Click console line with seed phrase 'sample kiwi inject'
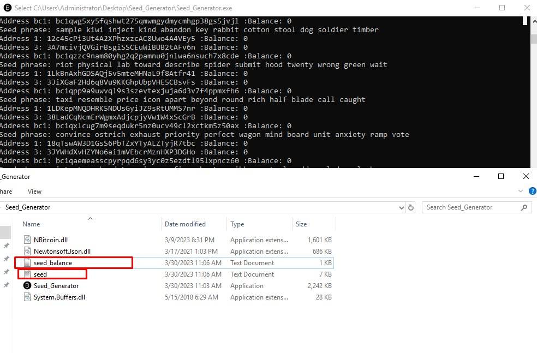 tap(189, 30)
